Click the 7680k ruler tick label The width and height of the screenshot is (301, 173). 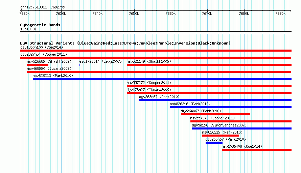tap(244, 13)
